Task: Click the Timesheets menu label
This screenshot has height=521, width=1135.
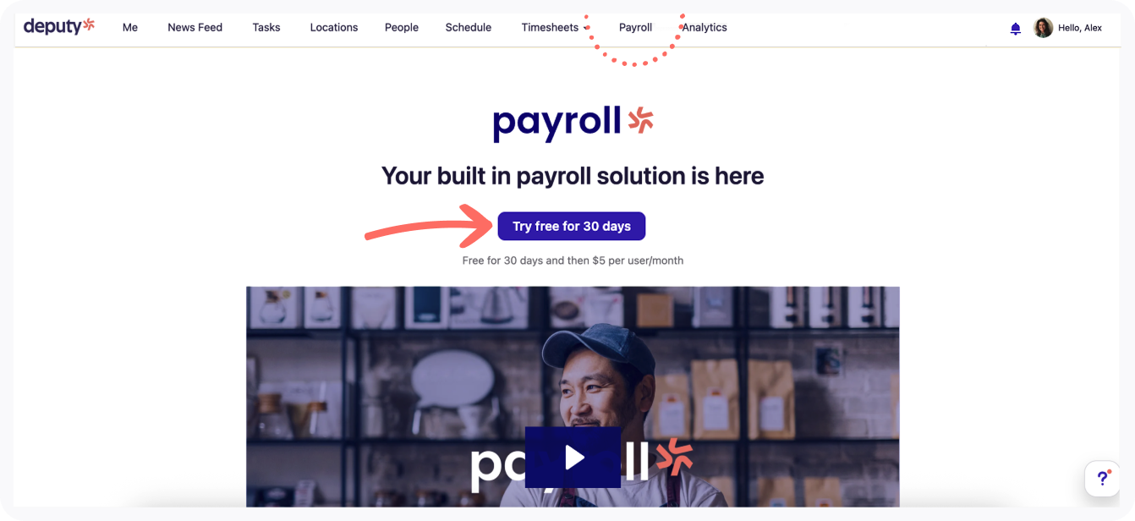Action: click(550, 27)
